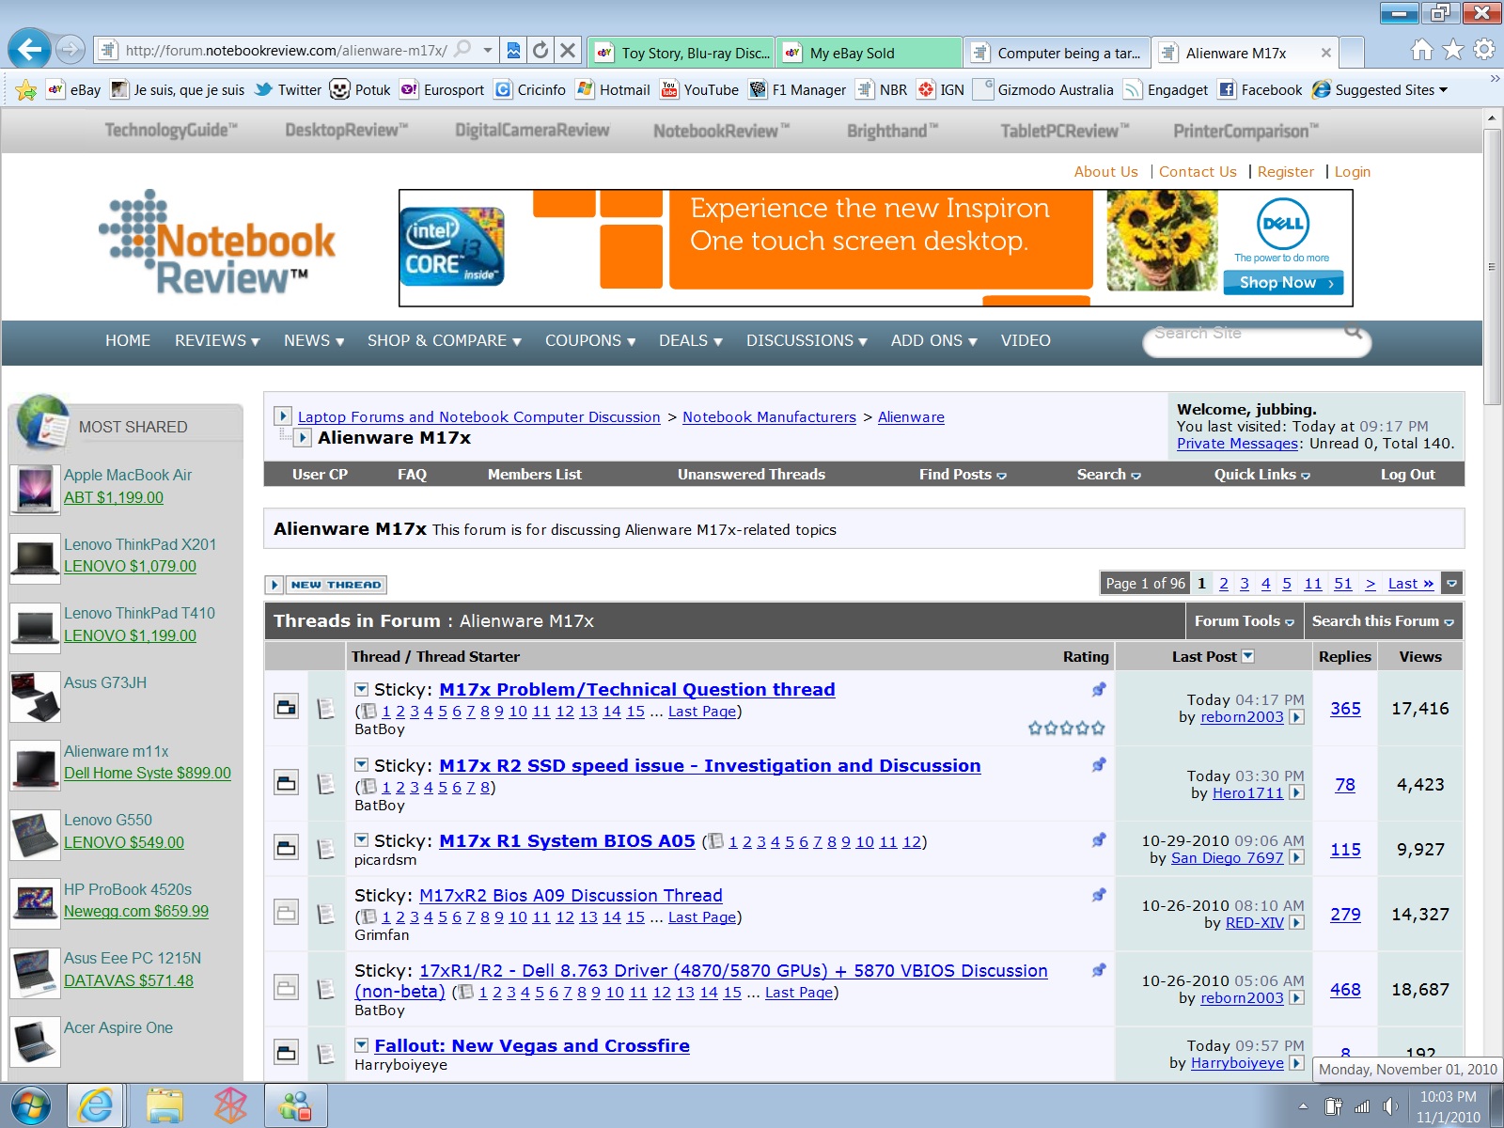Open the page jump dropdown next to Last »

(1452, 584)
